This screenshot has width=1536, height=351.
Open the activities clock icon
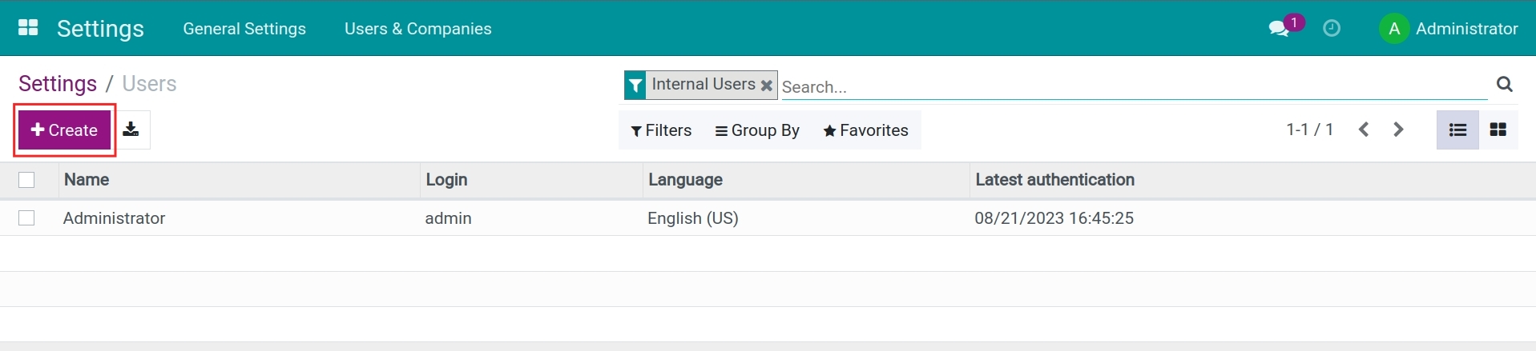(x=1332, y=28)
